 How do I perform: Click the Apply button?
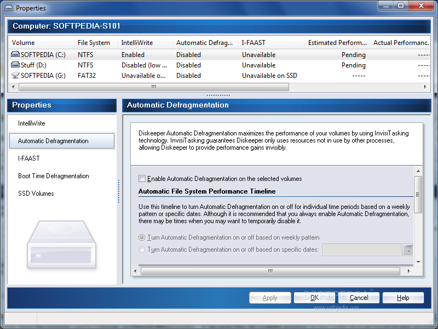click(x=270, y=298)
